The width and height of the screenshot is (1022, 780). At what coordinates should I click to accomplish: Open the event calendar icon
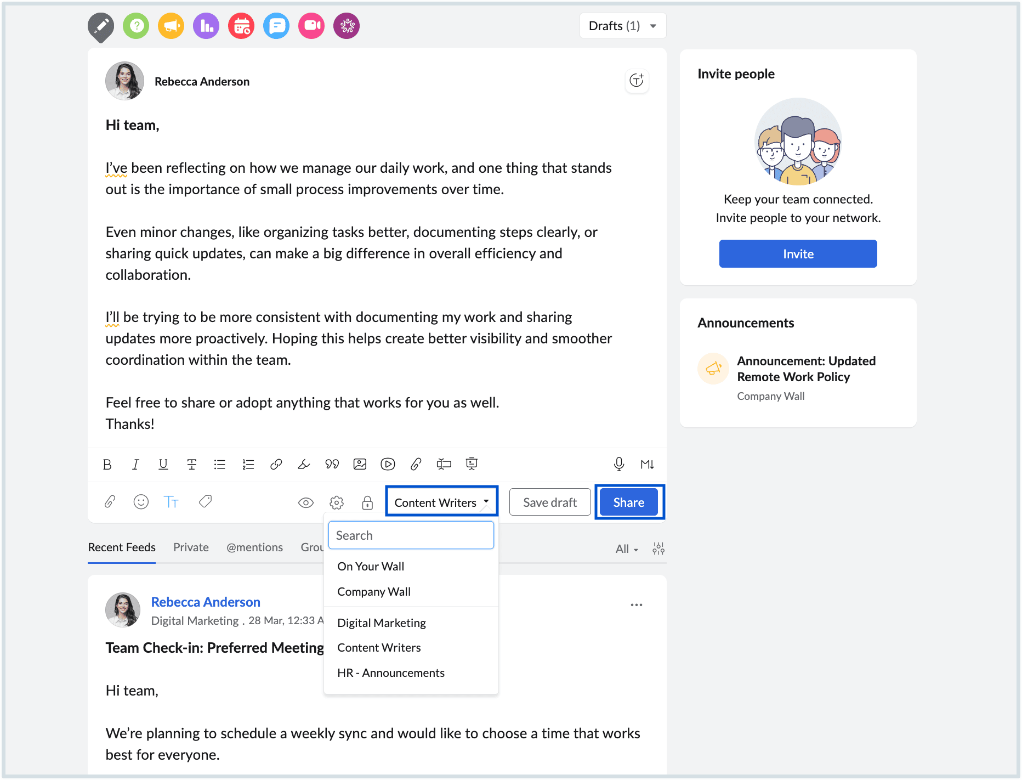[241, 25]
